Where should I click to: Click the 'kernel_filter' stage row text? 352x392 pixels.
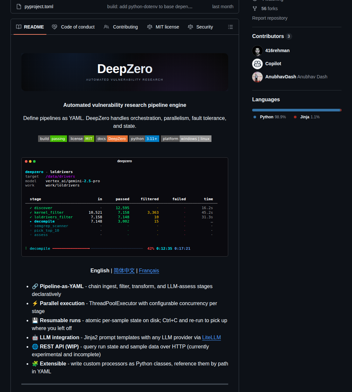point(49,212)
